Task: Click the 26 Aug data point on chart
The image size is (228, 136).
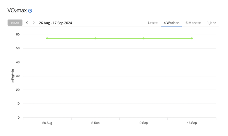Action: [x=47, y=39]
